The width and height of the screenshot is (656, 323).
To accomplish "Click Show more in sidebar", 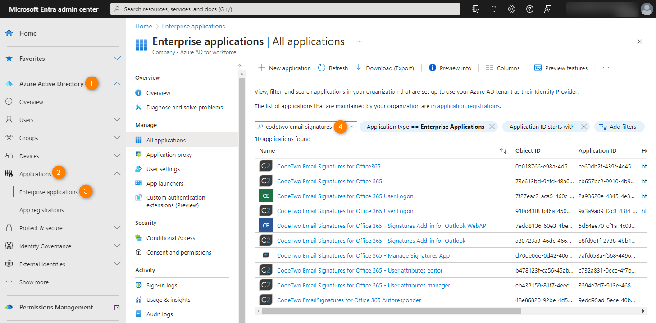I will pyautogui.click(x=34, y=282).
